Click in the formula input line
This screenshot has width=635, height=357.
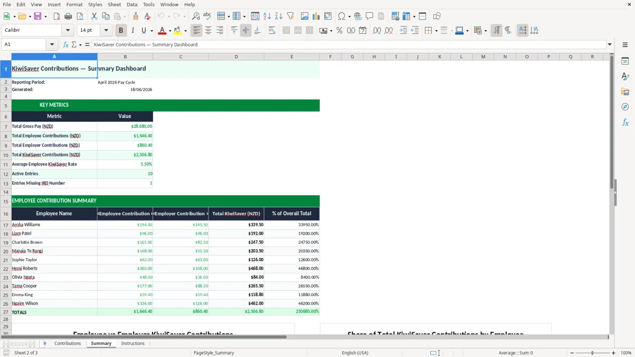[x=349, y=45]
